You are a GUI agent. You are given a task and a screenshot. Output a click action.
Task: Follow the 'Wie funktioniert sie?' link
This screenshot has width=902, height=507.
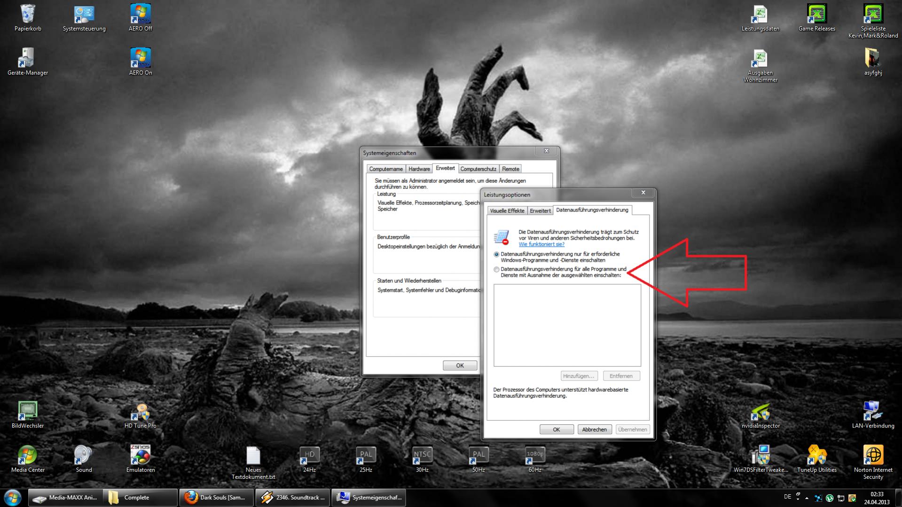click(x=541, y=244)
